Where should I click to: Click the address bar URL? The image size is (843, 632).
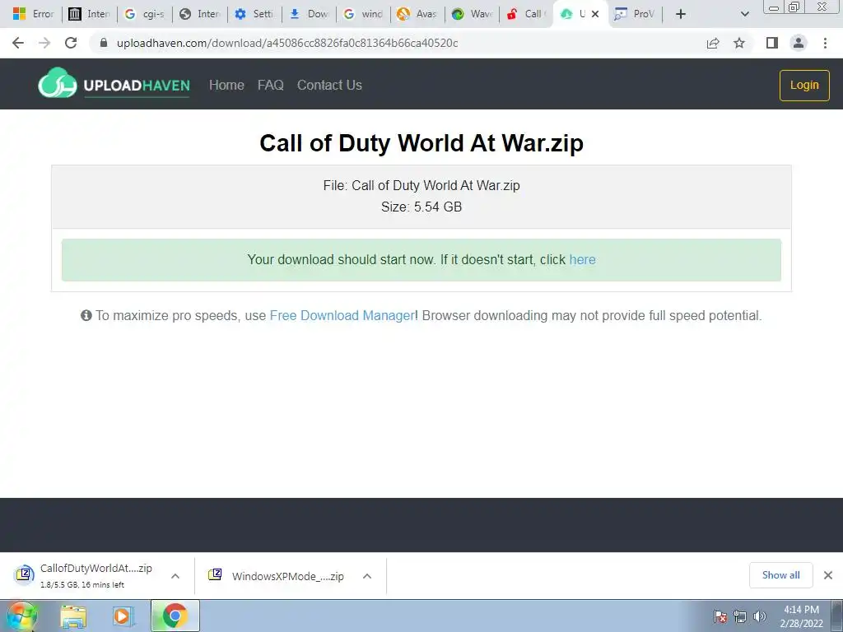pos(287,43)
